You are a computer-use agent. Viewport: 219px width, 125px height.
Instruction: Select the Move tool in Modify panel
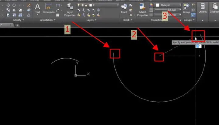8,5
